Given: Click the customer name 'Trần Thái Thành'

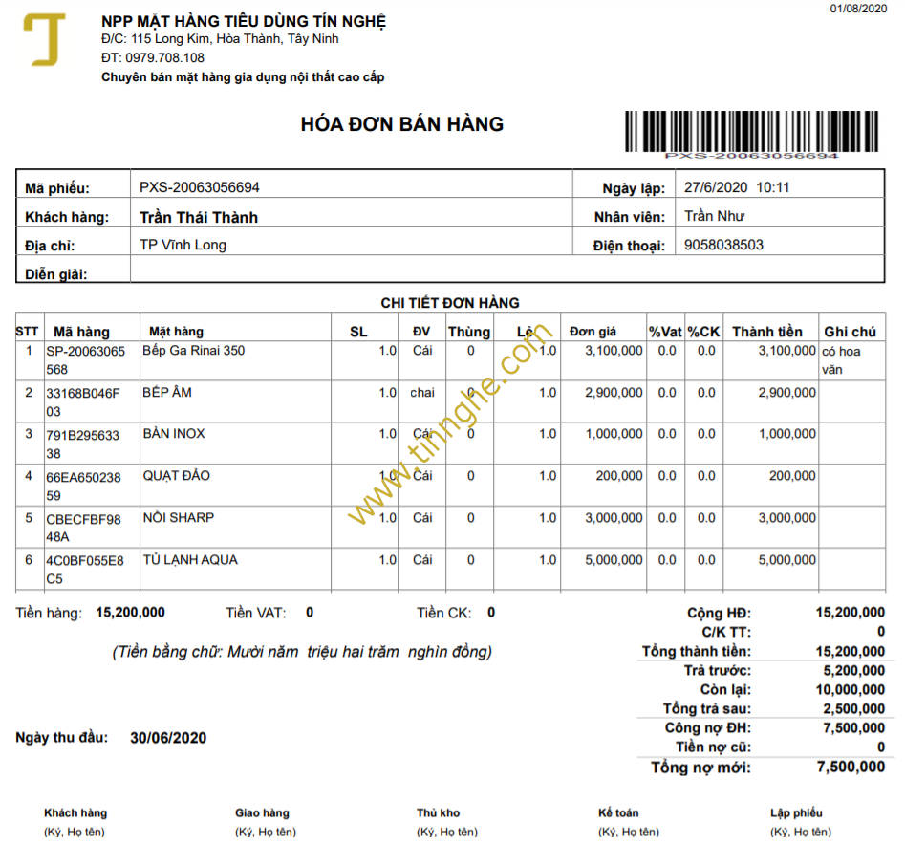Looking at the screenshot, I should (x=199, y=217).
